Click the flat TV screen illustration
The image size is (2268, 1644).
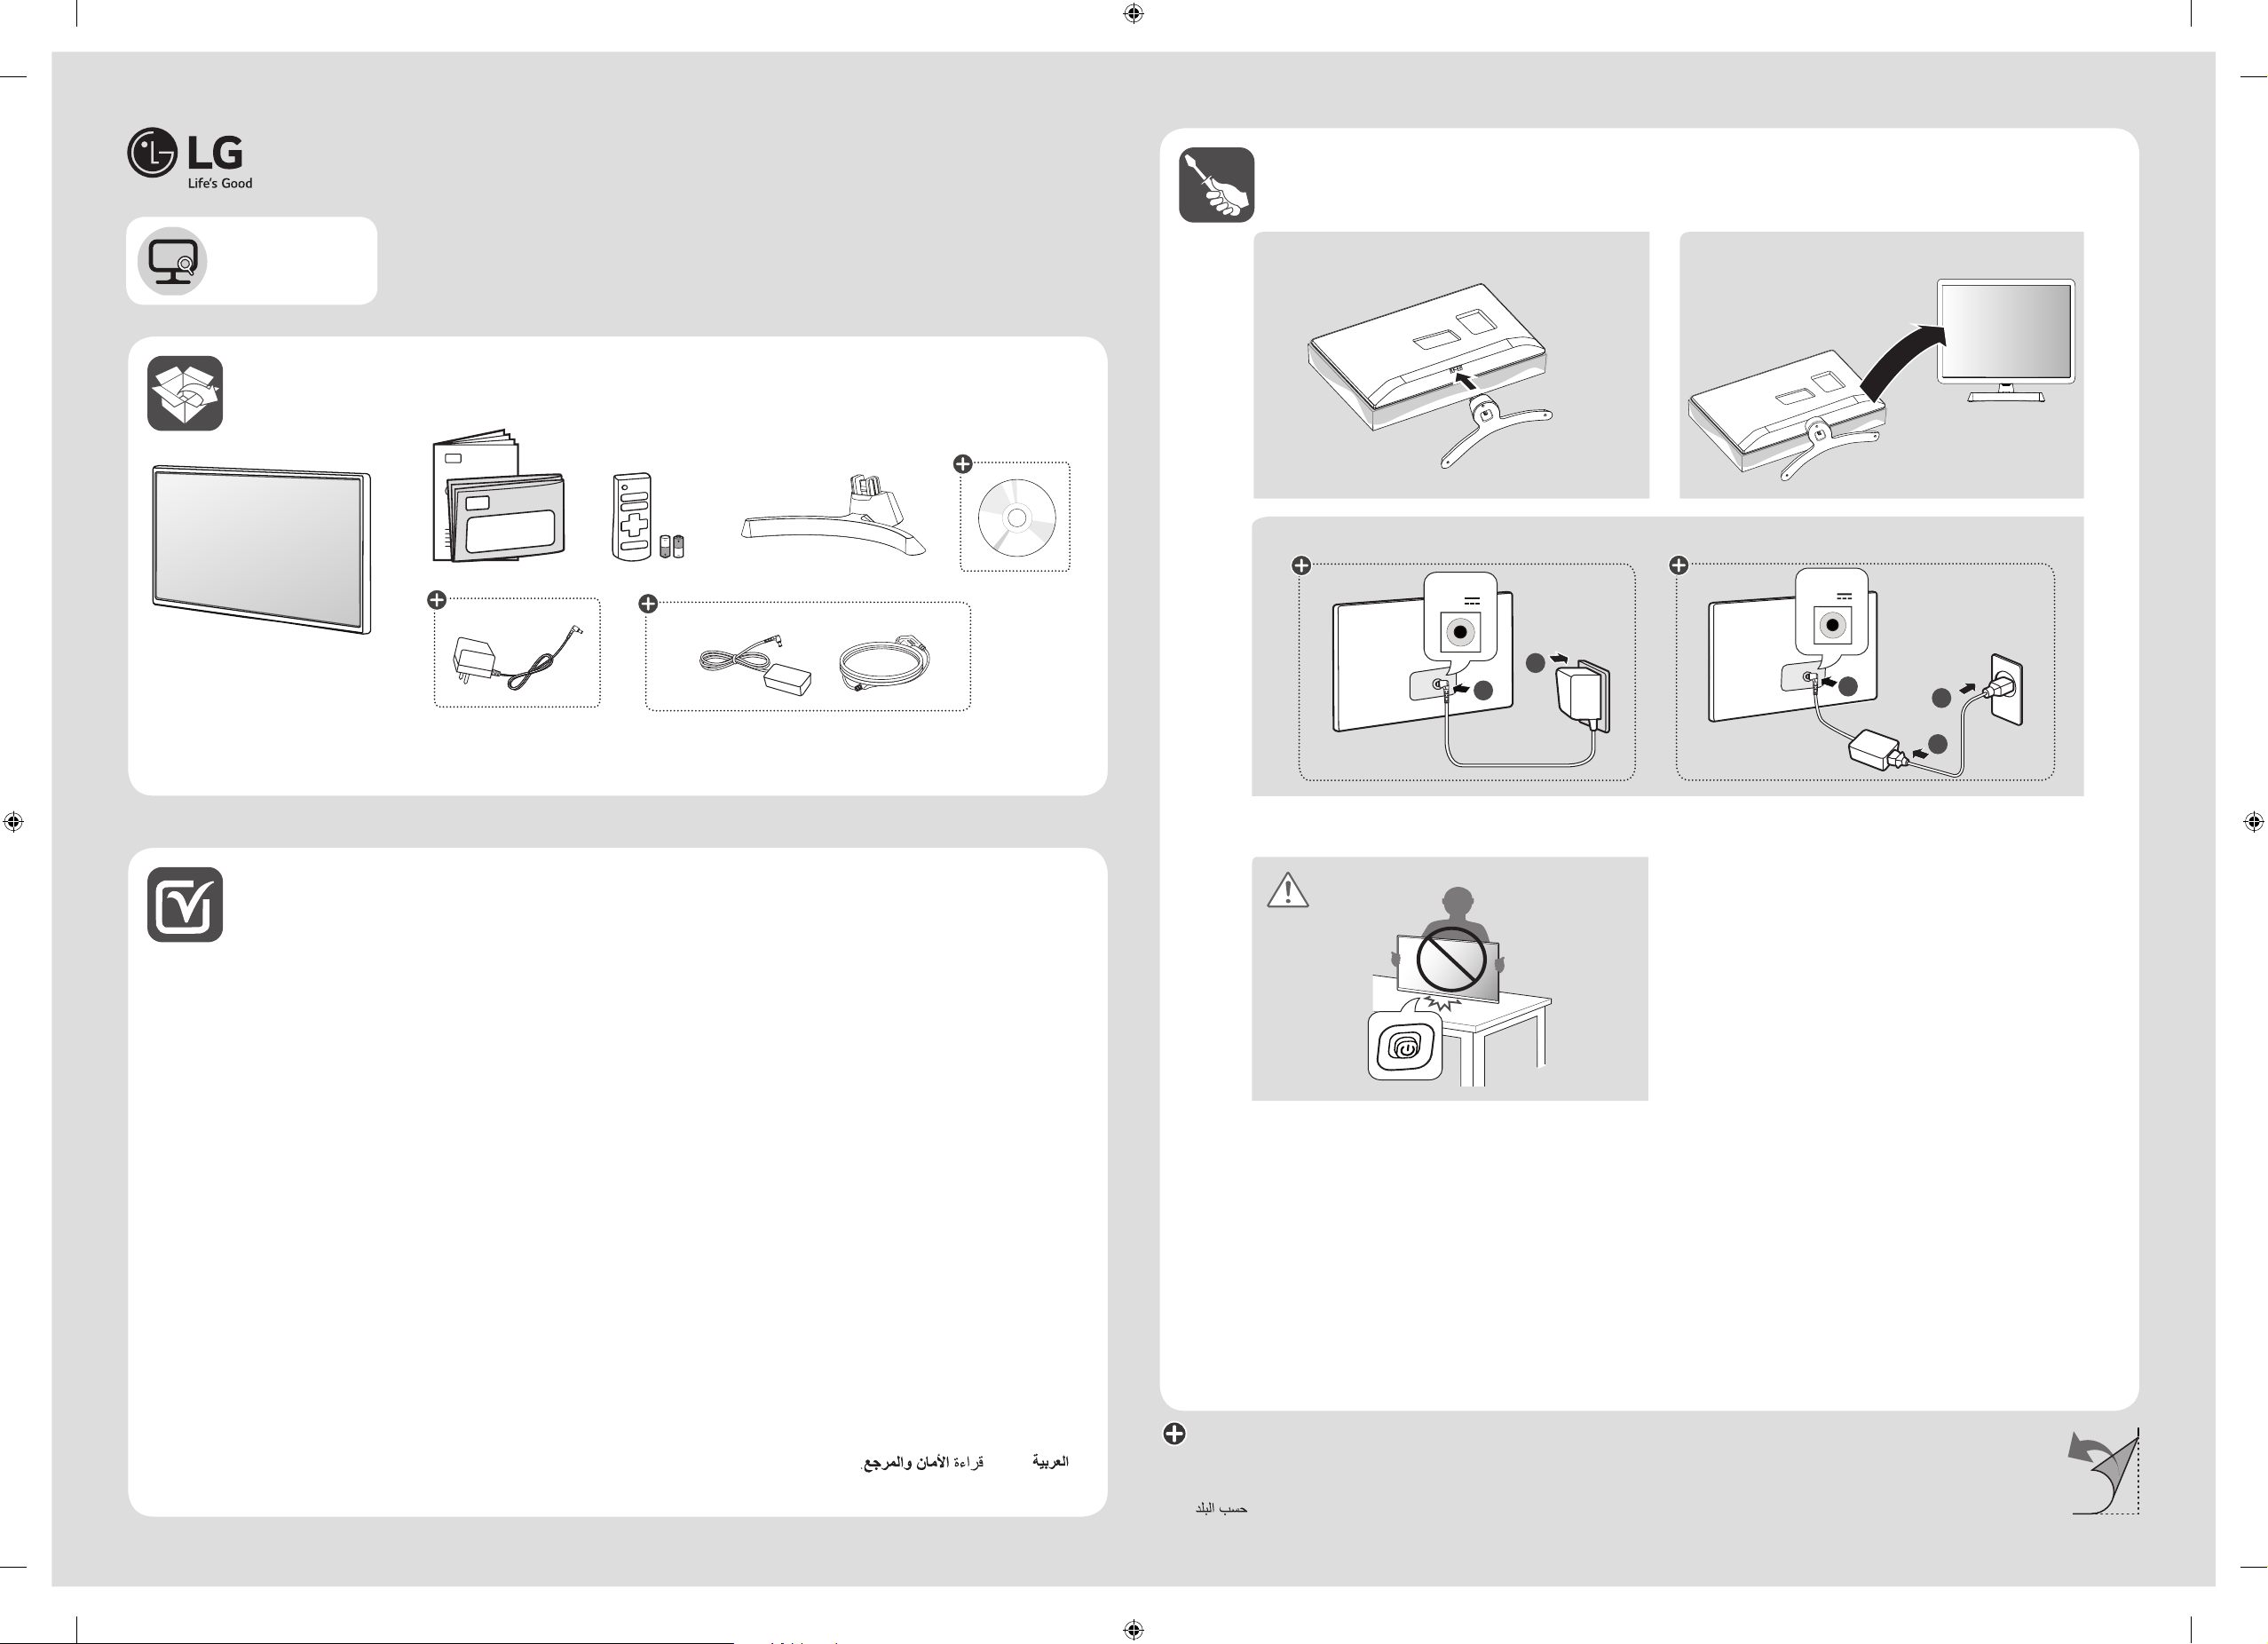tap(262, 549)
